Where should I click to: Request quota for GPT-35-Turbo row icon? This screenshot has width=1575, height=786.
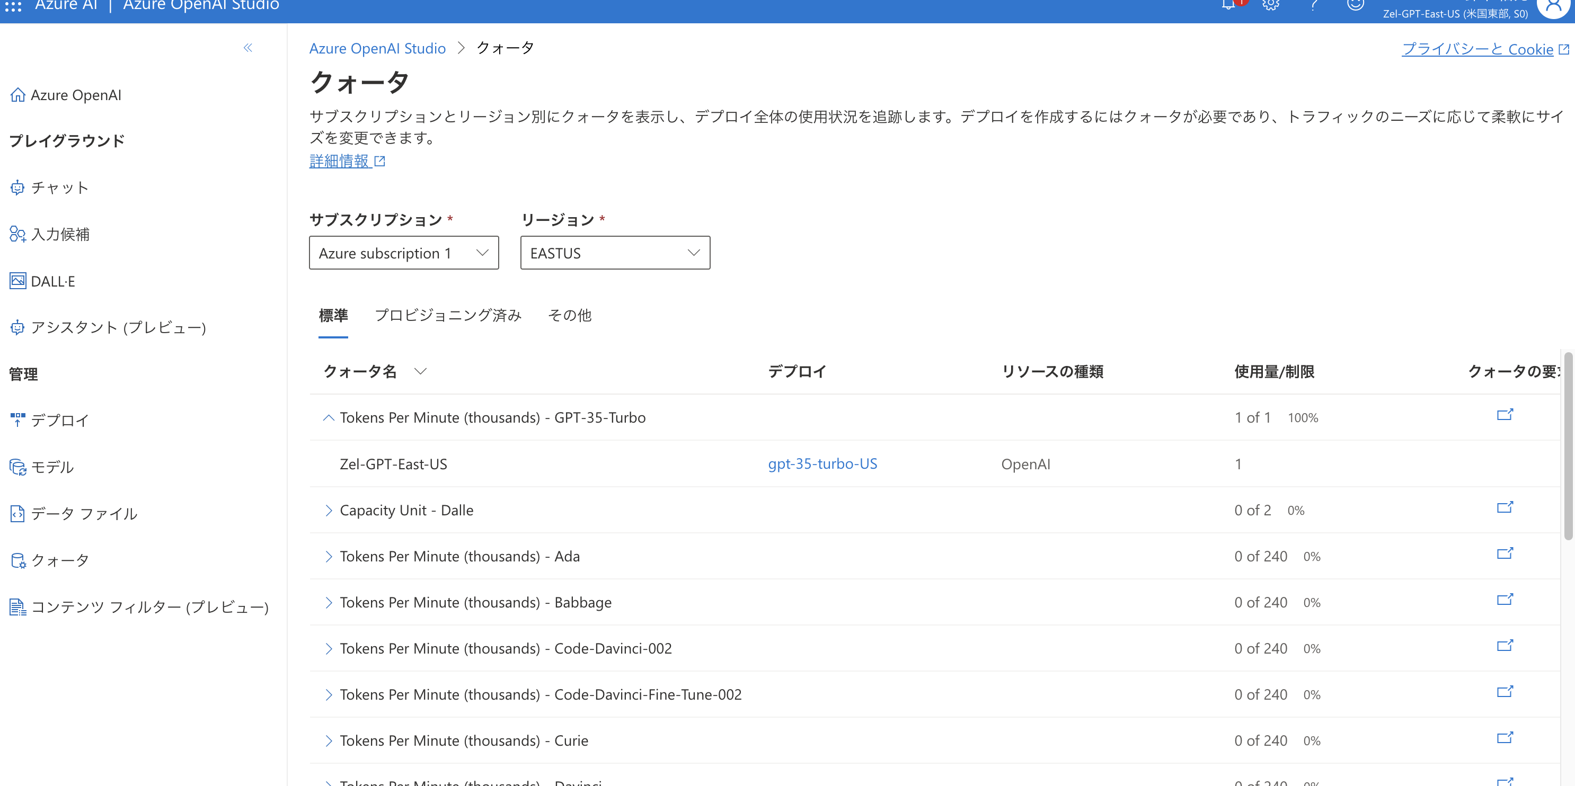[x=1505, y=415]
